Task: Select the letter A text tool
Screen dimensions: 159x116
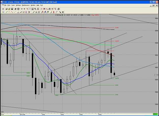Action: click(36, 12)
